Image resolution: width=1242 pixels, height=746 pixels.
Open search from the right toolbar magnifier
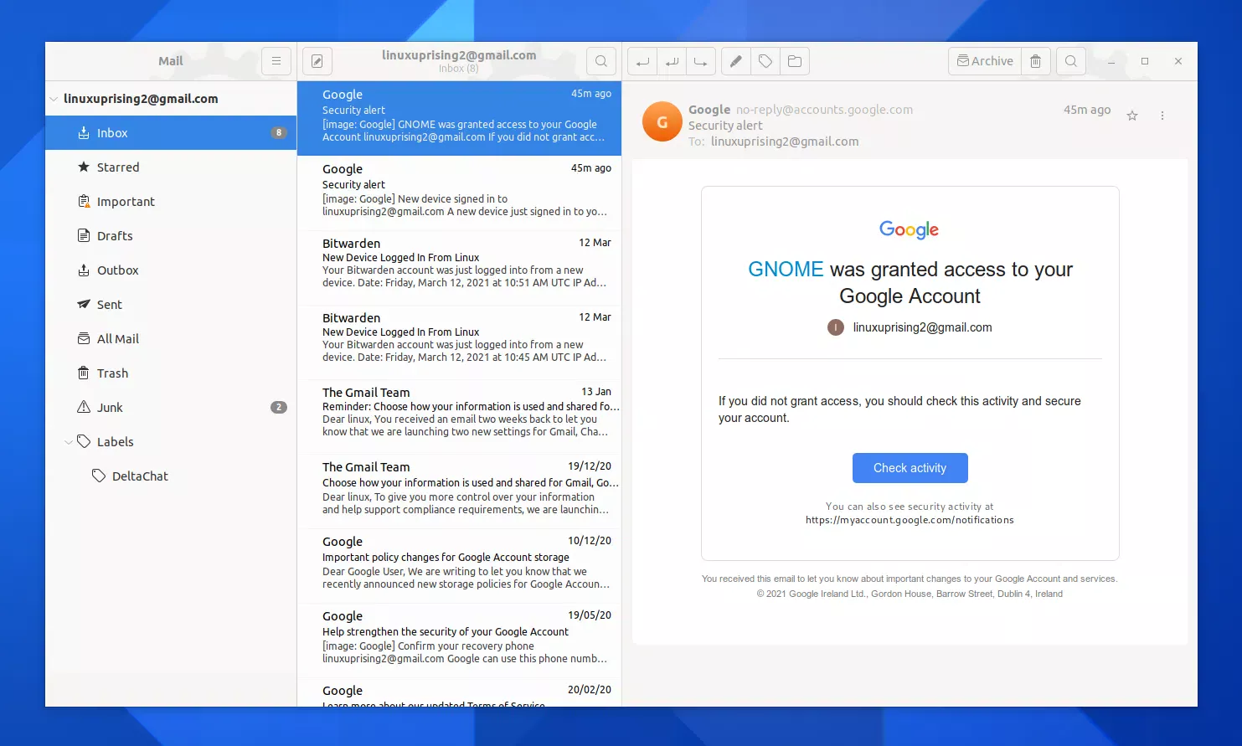pos(1070,60)
